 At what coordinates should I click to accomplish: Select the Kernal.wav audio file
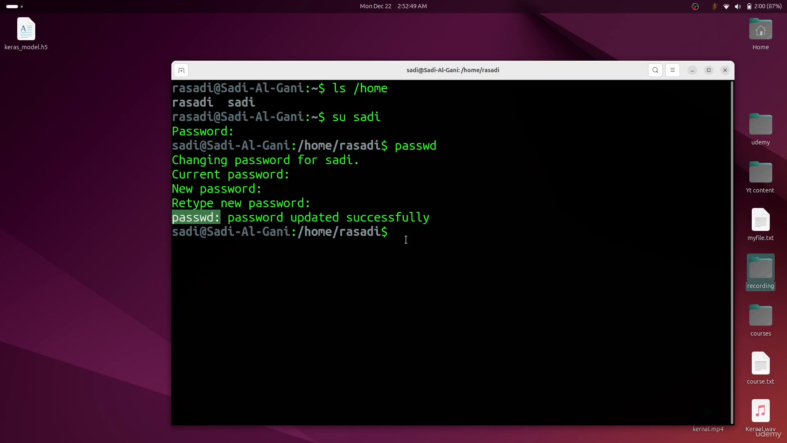click(x=760, y=415)
